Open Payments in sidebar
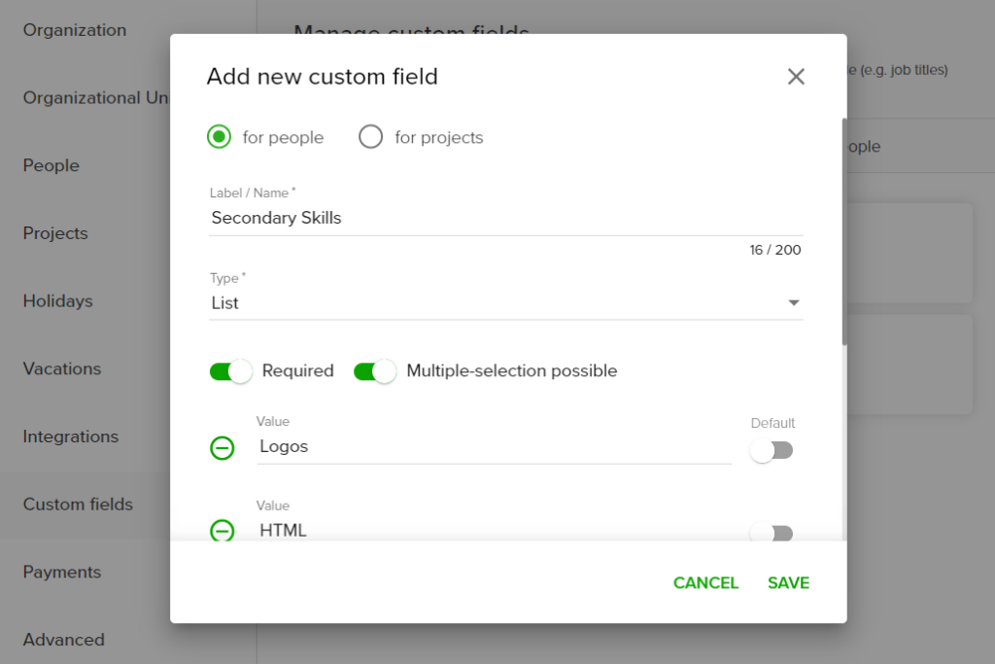Viewport: 995px width, 664px height. coord(62,572)
